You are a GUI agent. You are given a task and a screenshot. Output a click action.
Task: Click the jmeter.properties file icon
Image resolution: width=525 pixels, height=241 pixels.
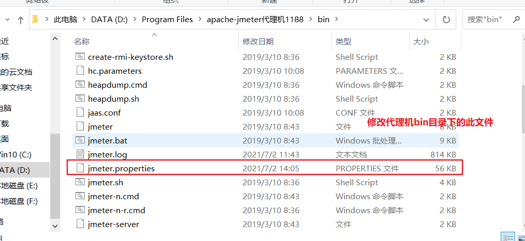[80, 168]
